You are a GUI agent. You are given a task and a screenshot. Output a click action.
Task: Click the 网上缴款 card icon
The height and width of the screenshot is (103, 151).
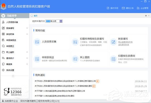click(x=75, y=59)
